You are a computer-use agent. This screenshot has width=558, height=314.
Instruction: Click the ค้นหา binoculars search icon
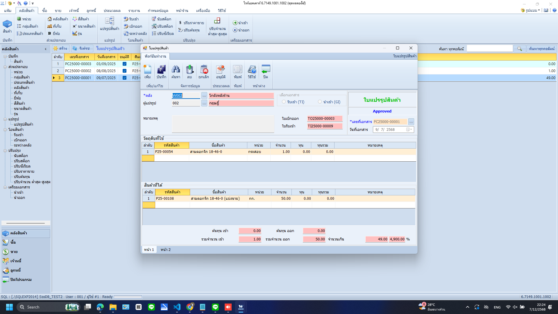(x=176, y=72)
